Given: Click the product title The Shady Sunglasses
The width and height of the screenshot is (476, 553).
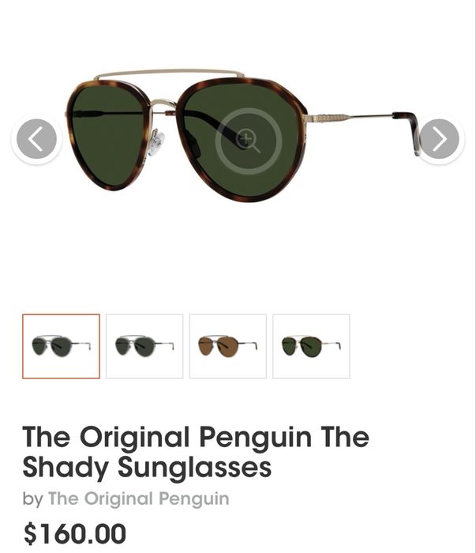Looking at the screenshot, I should click(x=196, y=452).
